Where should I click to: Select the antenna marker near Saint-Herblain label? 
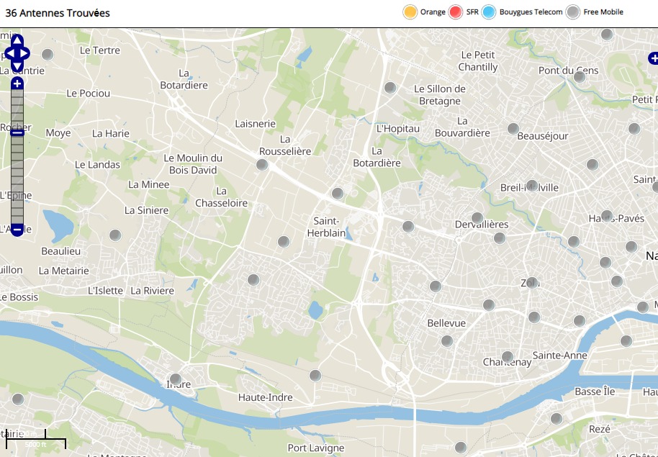click(x=337, y=194)
